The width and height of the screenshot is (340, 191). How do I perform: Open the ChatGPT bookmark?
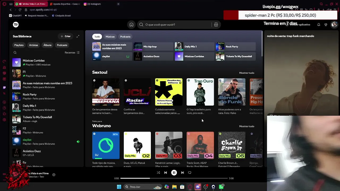pos(15,16)
